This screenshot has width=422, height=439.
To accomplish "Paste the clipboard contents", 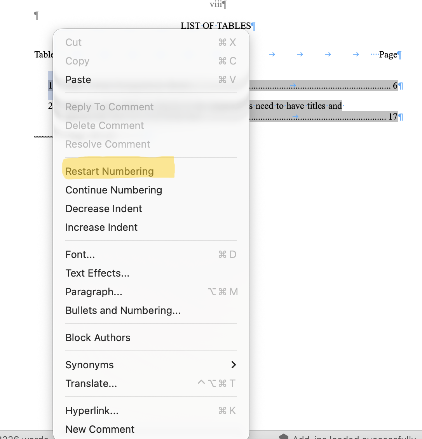I will coord(78,79).
